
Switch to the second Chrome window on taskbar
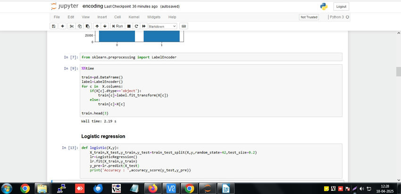(190, 189)
